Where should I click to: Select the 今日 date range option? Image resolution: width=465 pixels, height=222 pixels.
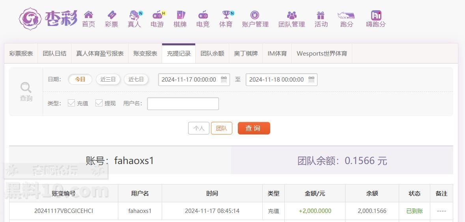coord(80,79)
